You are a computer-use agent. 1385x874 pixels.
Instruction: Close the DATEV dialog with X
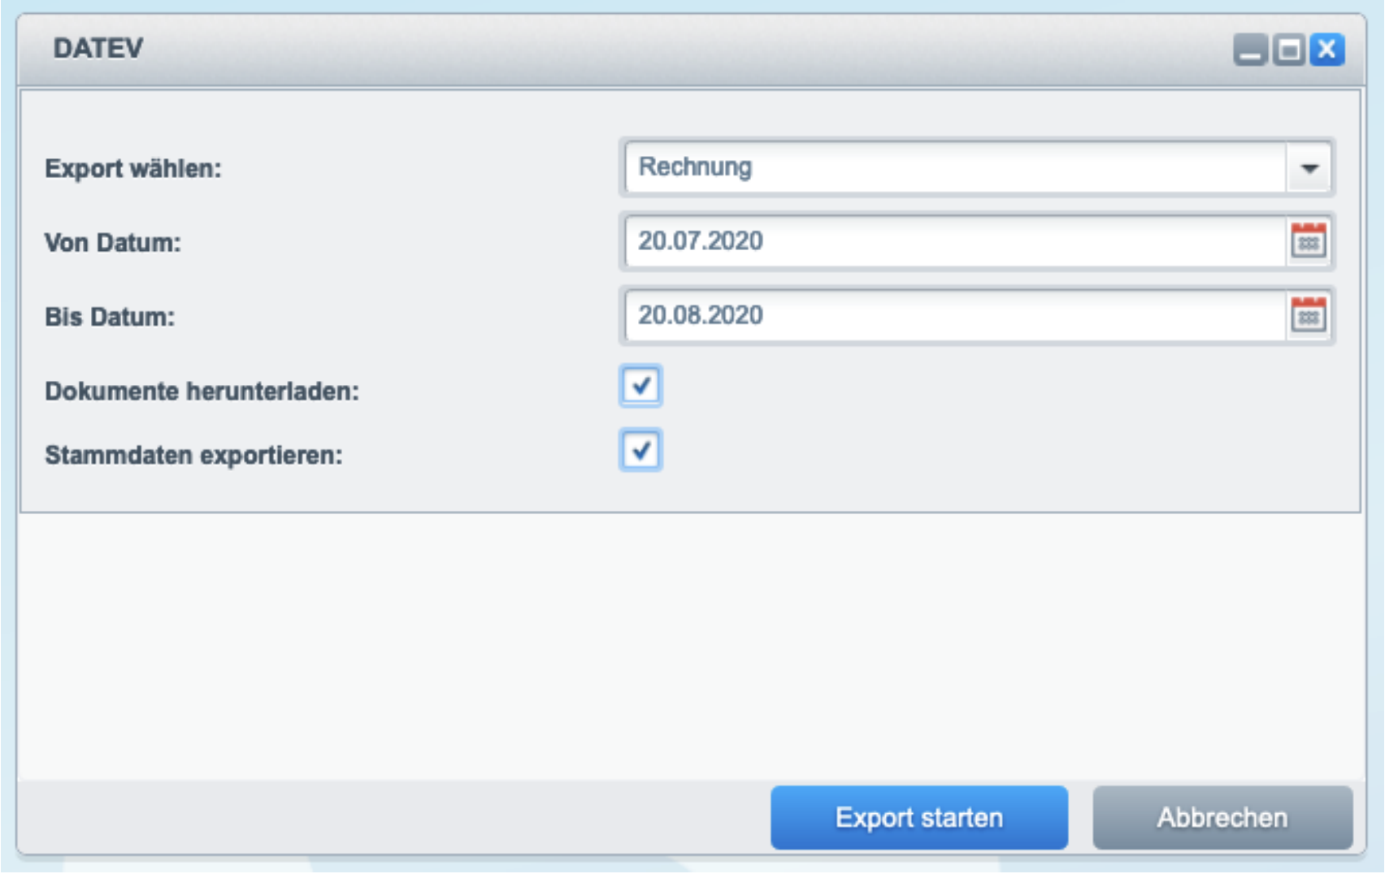pyautogui.click(x=1327, y=50)
